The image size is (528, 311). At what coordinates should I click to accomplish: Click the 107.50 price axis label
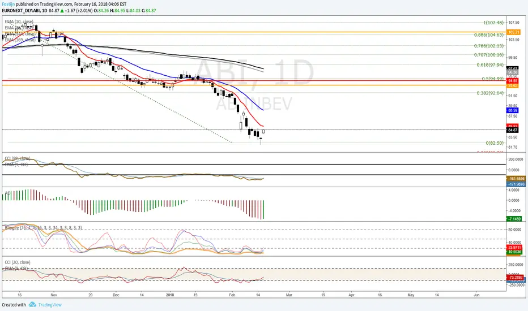[513, 23]
